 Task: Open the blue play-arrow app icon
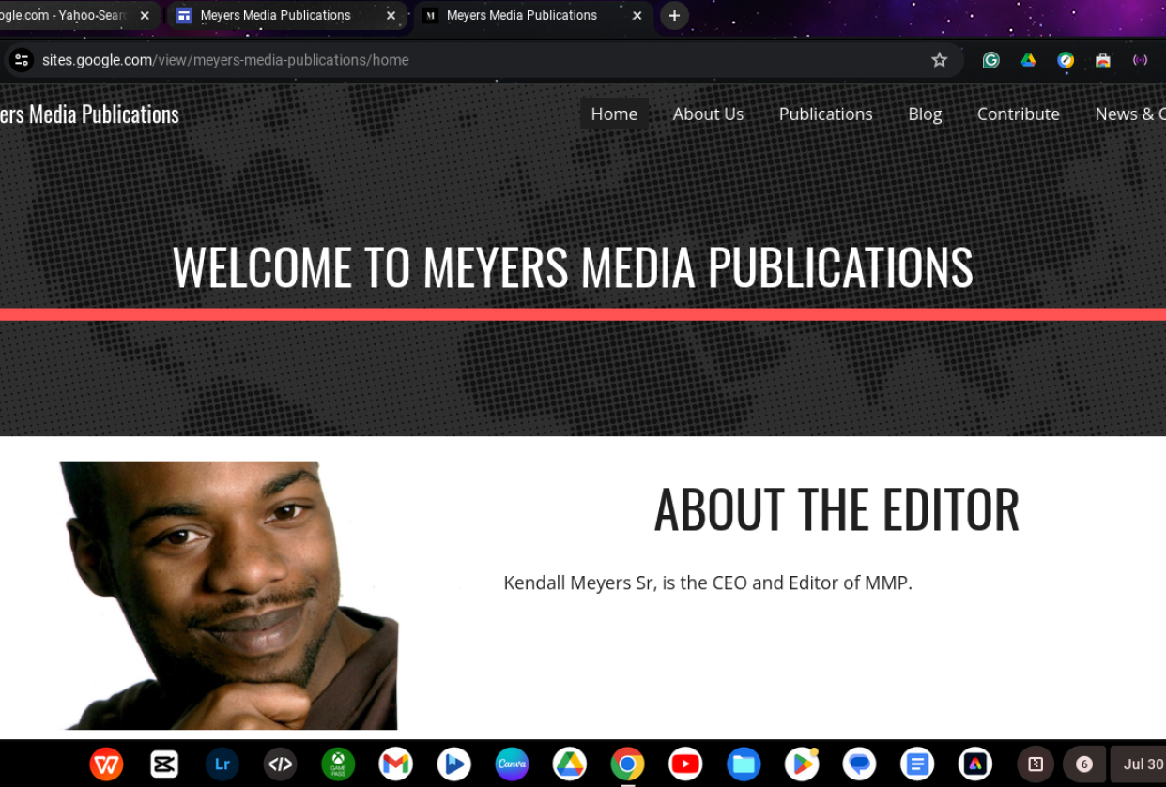453,764
